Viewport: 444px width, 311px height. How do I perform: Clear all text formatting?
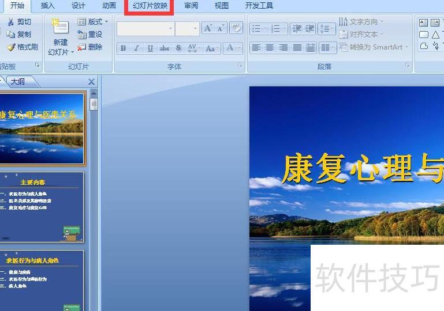tap(236, 28)
